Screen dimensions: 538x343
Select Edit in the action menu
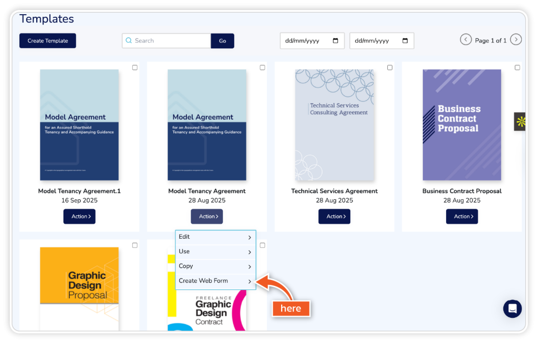click(x=215, y=237)
